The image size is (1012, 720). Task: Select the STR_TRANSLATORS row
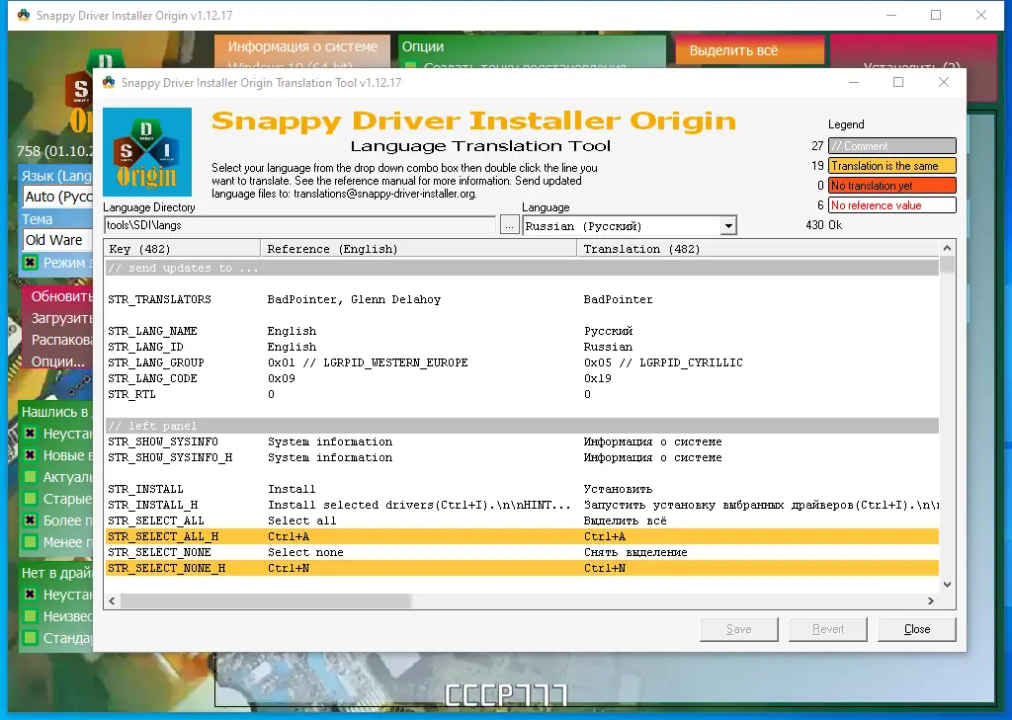click(522, 299)
